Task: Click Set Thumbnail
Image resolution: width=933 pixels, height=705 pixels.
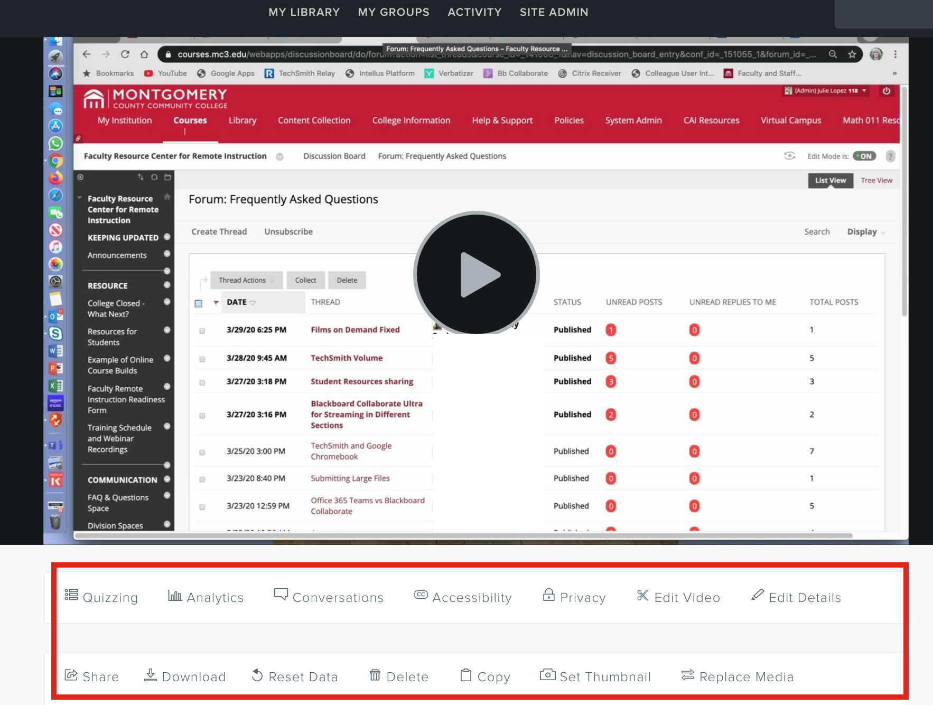Action: 595,676
